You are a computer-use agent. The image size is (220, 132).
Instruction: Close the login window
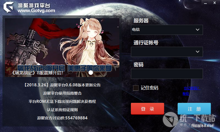point(215,3)
